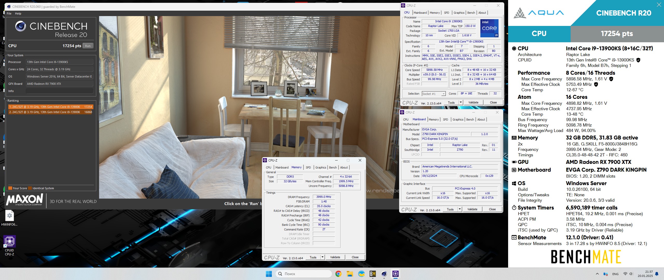Screen dimensions: 664x280
Task: Click taskbar search box Поиск
Action: [303, 274]
